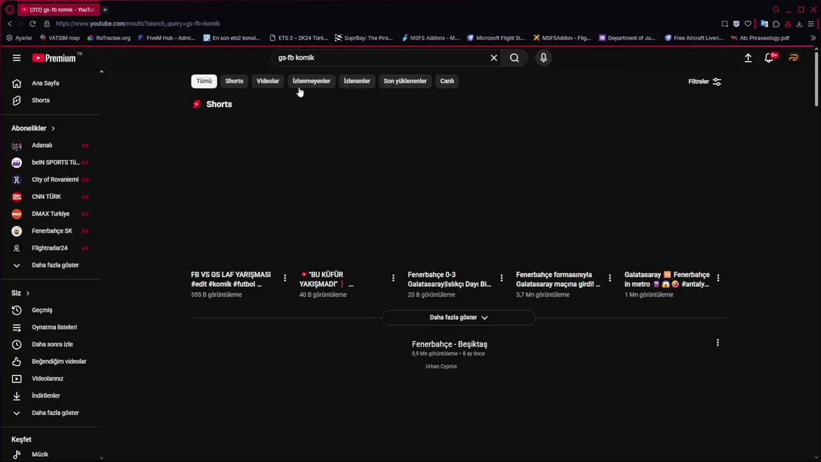This screenshot has width=821, height=462.
Task: Show more options for FB VS GS short
Action: pos(285,278)
